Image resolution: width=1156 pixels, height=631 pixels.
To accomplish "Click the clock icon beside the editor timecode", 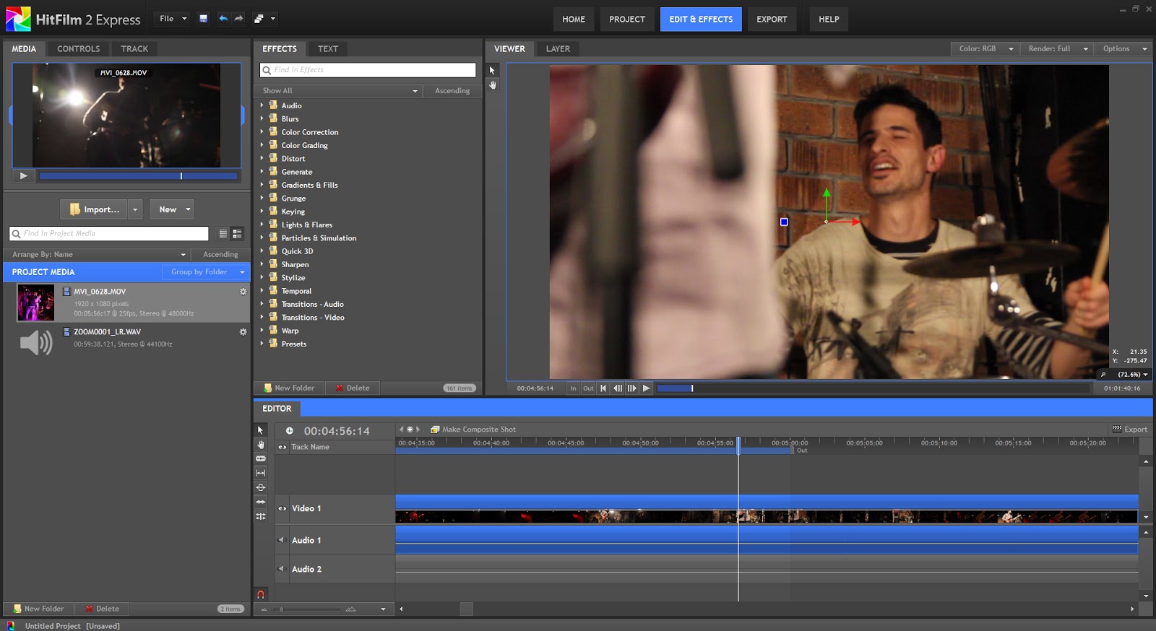I will coord(290,431).
